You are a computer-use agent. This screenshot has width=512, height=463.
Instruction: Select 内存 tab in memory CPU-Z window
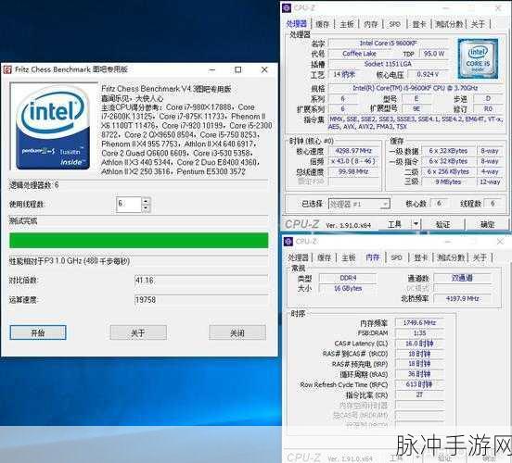point(373,257)
